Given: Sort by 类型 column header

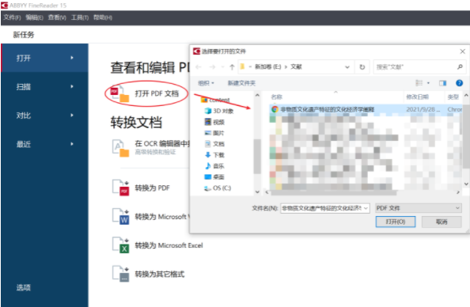Looking at the screenshot, I should pyautogui.click(x=453, y=97).
